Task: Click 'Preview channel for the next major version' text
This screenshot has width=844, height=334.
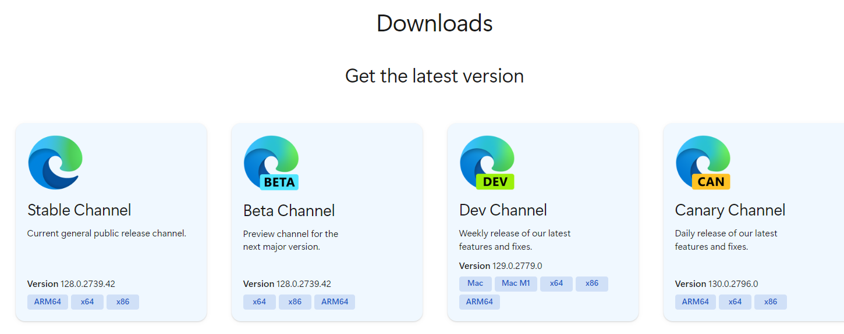Action: (x=291, y=240)
